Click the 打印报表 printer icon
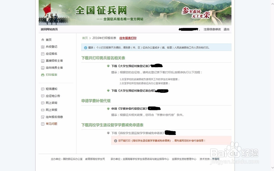This screenshot has width=274, height=171. [43, 75]
